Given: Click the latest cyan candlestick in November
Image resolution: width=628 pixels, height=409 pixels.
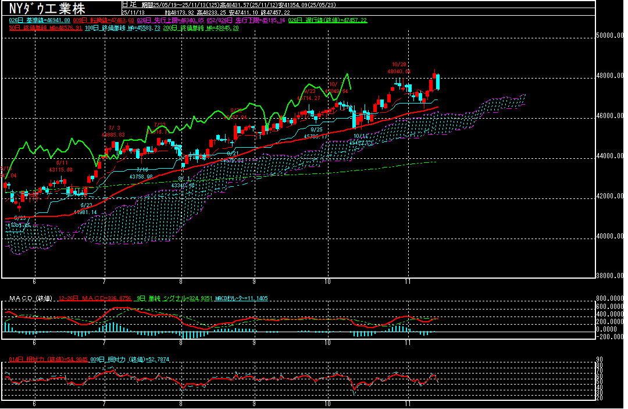Looking at the screenshot, I should tap(437, 81).
